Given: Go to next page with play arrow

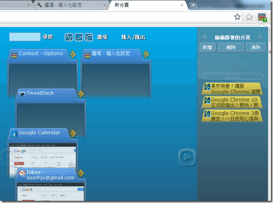Looking at the screenshot, I should [187, 157].
